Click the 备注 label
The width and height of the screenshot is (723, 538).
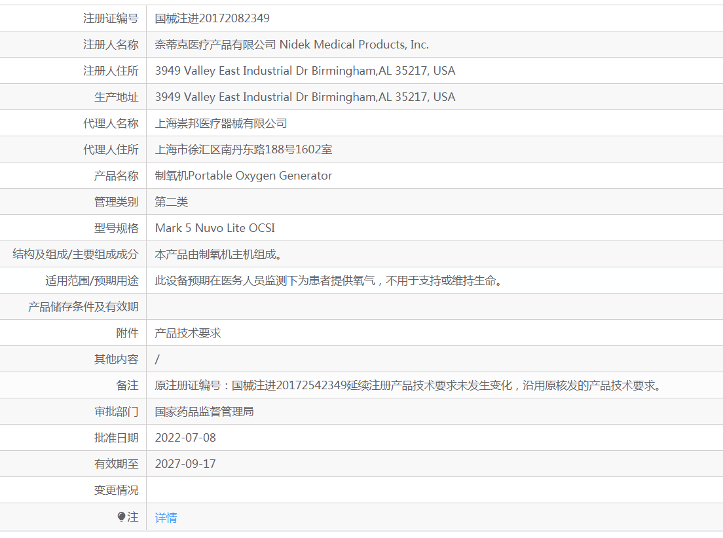point(127,385)
